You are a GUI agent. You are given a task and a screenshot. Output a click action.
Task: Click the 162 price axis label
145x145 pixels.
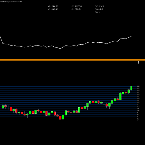[x=138, y=86]
